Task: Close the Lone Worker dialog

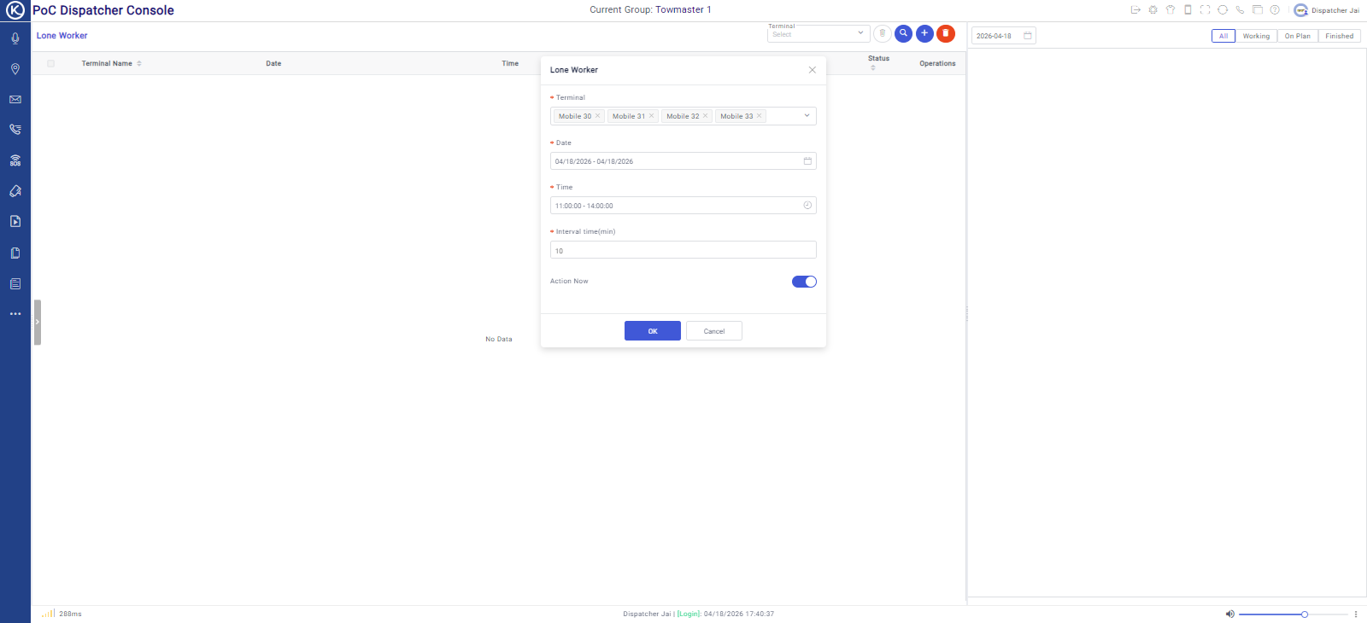Action: click(x=813, y=70)
